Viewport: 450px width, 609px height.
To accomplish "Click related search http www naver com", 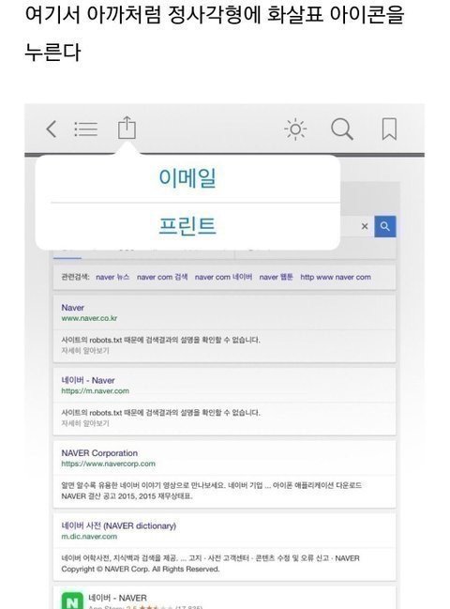I will [336, 277].
